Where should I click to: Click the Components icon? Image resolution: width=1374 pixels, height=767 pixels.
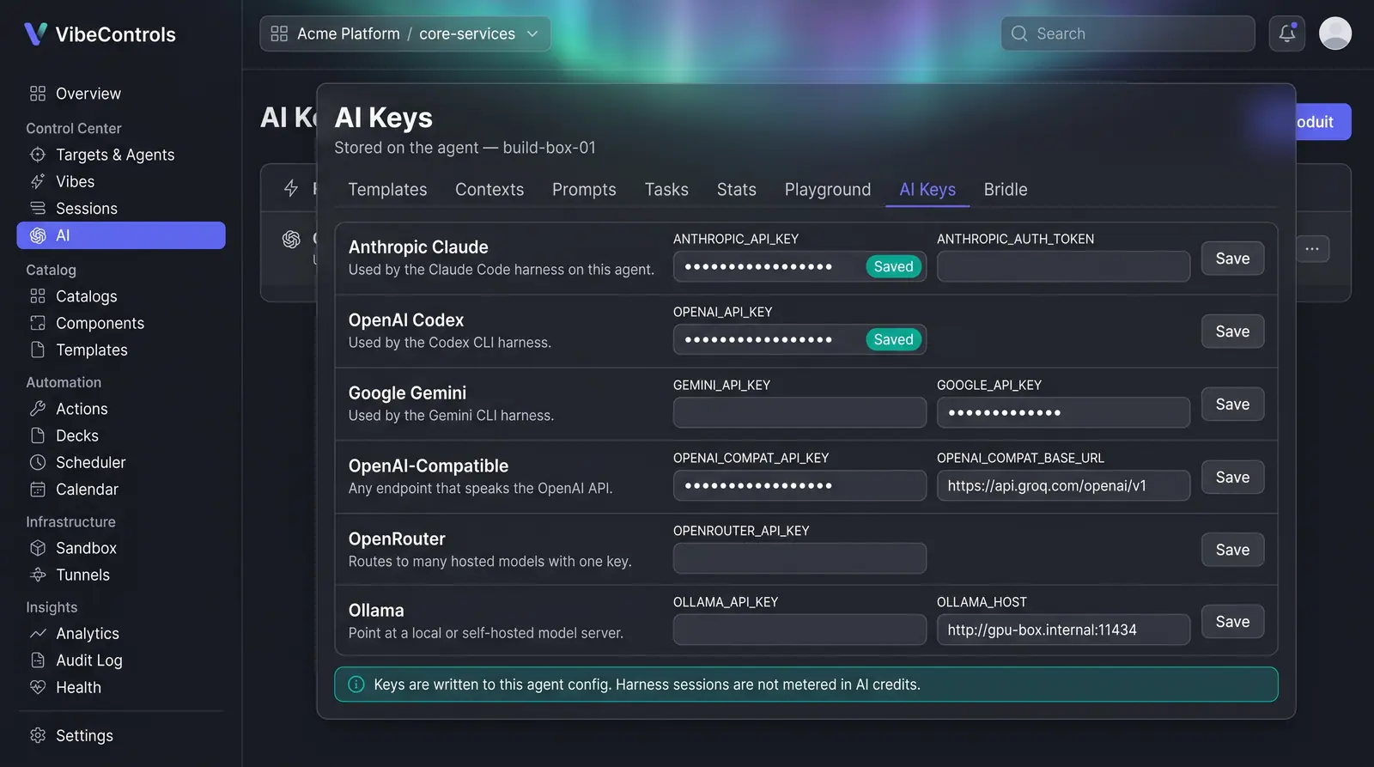tap(38, 323)
